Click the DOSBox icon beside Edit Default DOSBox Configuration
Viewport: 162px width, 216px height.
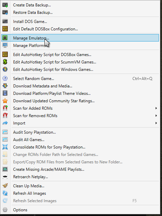click(5, 29)
